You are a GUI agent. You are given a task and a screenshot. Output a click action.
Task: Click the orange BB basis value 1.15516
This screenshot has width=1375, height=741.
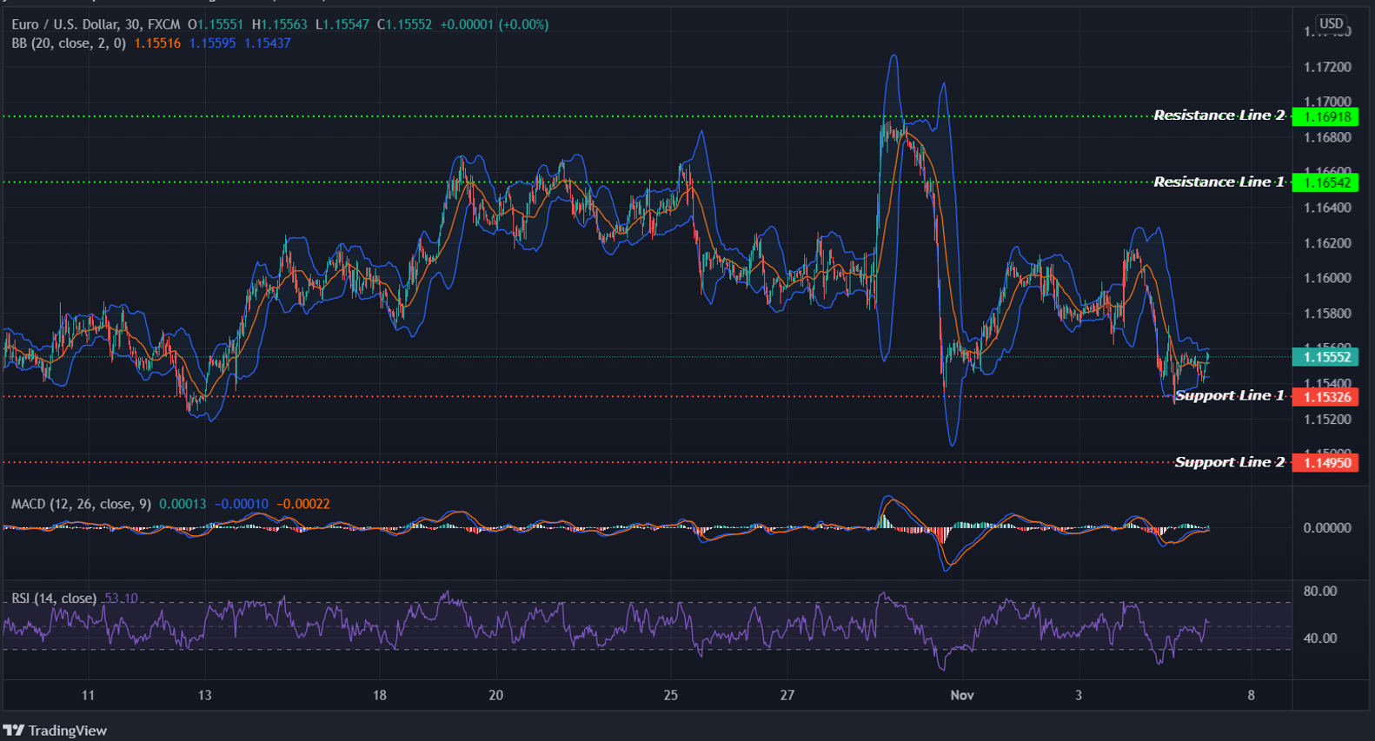[x=157, y=43]
